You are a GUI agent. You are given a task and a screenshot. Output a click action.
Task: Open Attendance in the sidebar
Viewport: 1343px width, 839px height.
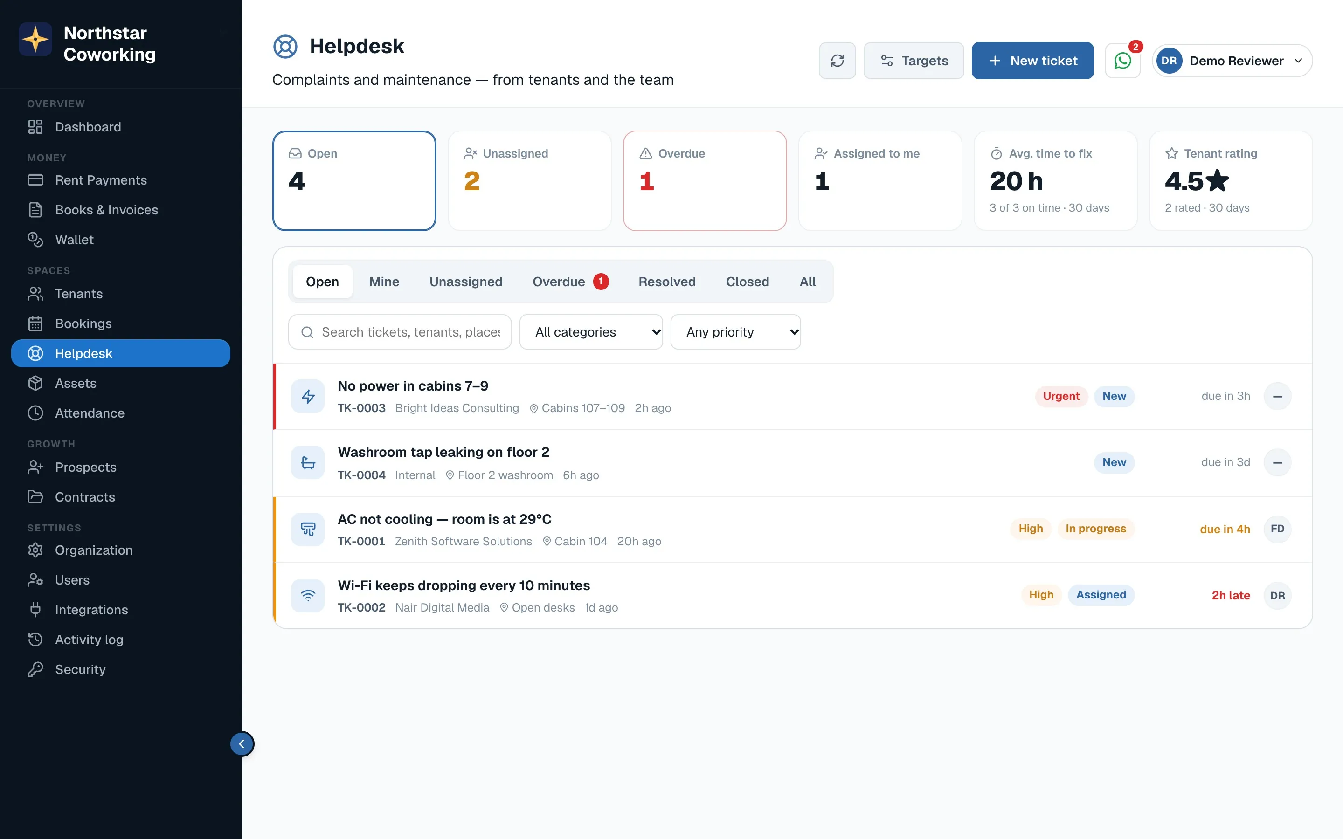tap(120, 413)
